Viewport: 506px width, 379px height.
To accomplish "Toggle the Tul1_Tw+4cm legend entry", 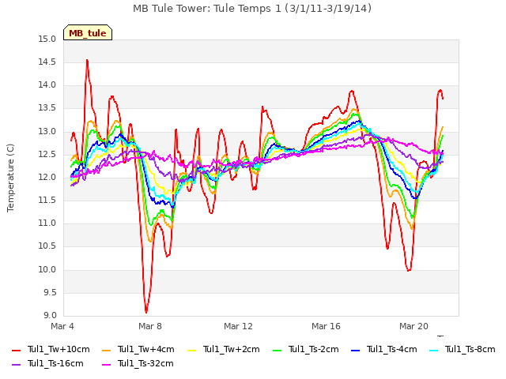I will click(138, 350).
